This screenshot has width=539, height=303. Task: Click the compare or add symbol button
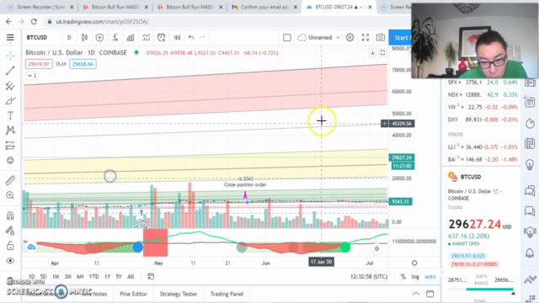[99, 37]
